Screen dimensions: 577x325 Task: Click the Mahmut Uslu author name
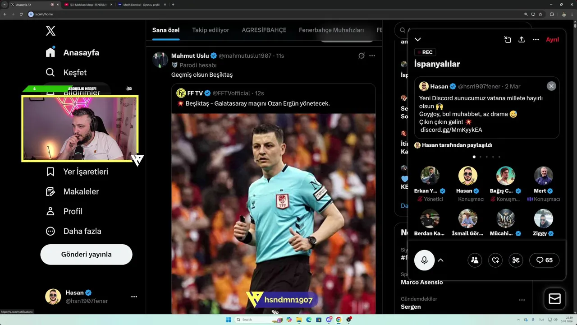coord(190,56)
